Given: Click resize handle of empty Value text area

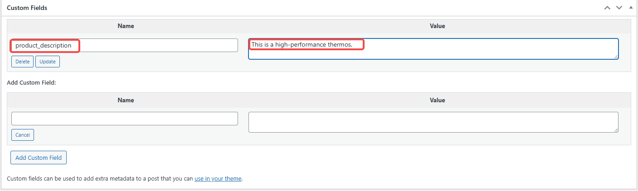Looking at the screenshot, I should pos(616,130).
